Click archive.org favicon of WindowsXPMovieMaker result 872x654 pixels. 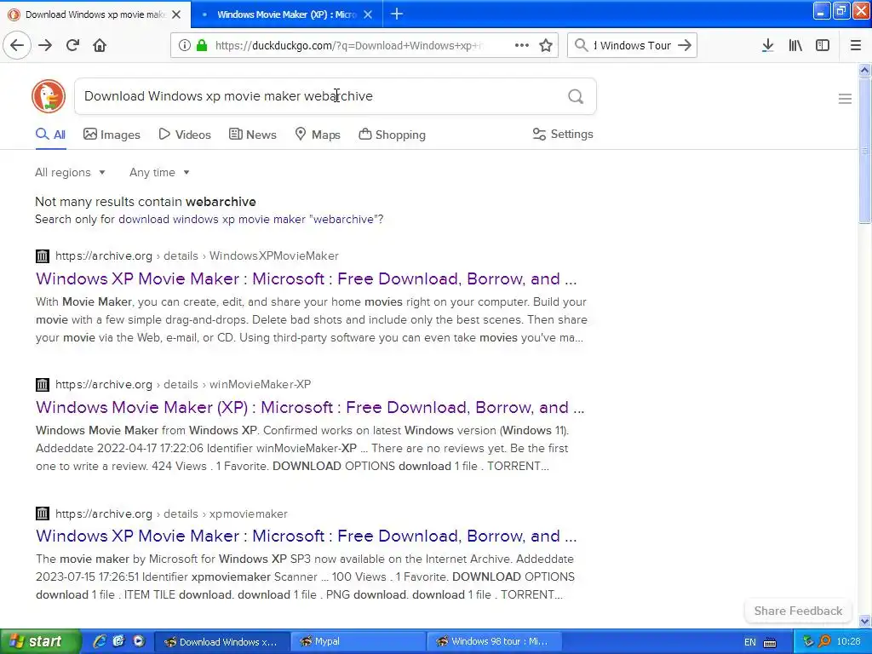(x=43, y=255)
